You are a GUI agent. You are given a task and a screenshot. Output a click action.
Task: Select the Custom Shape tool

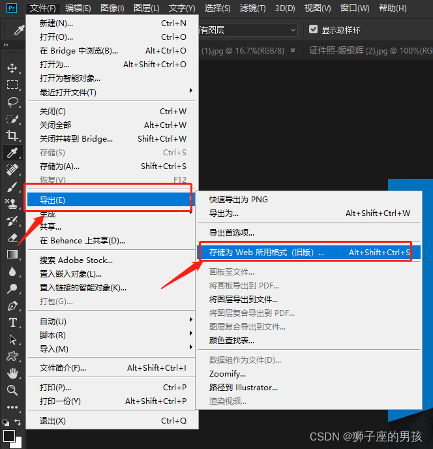pyautogui.click(x=12, y=356)
